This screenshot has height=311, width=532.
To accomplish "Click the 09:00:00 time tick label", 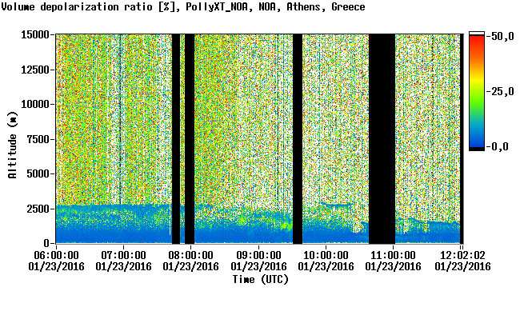I will (258, 255).
